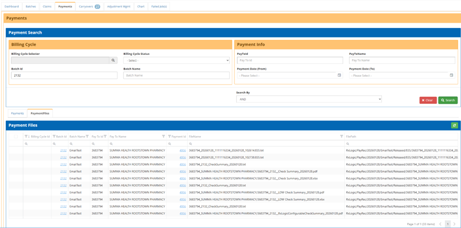Open the Payment Date (From) calendar picker
This screenshot has height=228, width=461.
click(339, 75)
